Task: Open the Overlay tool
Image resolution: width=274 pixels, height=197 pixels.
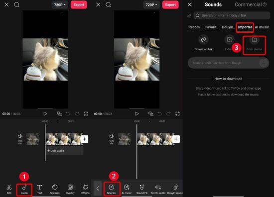Action: (70, 190)
